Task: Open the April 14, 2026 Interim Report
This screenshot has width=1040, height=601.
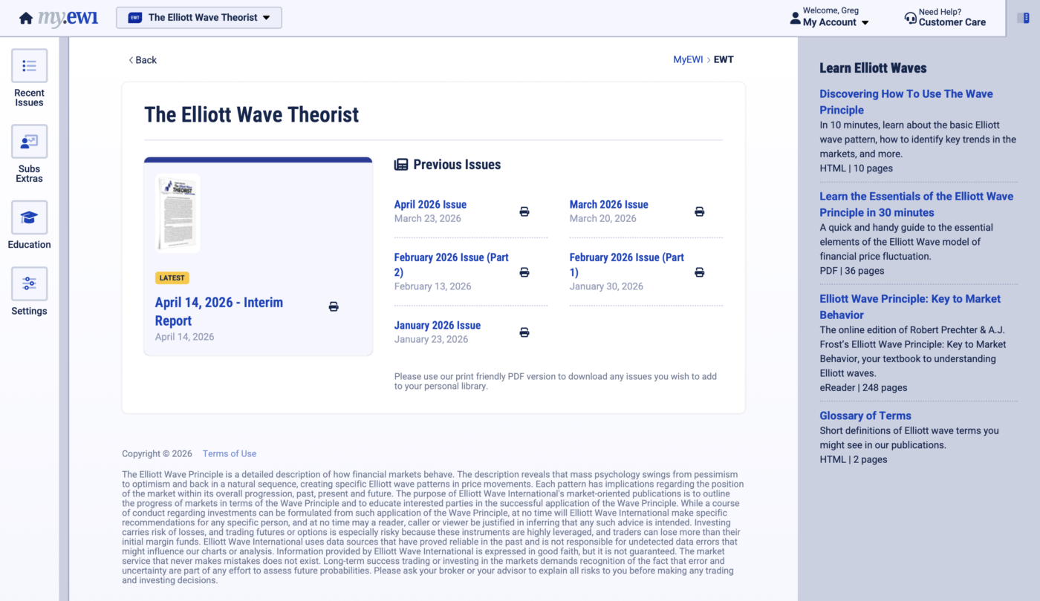Action: [x=219, y=312]
